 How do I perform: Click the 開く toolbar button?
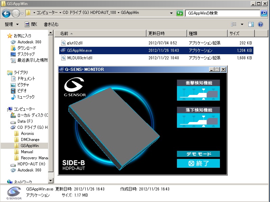31,24
